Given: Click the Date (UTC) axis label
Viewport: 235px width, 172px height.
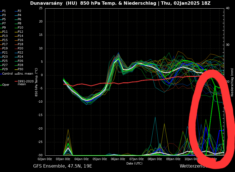Looking at the screenshot, I should [134, 163].
